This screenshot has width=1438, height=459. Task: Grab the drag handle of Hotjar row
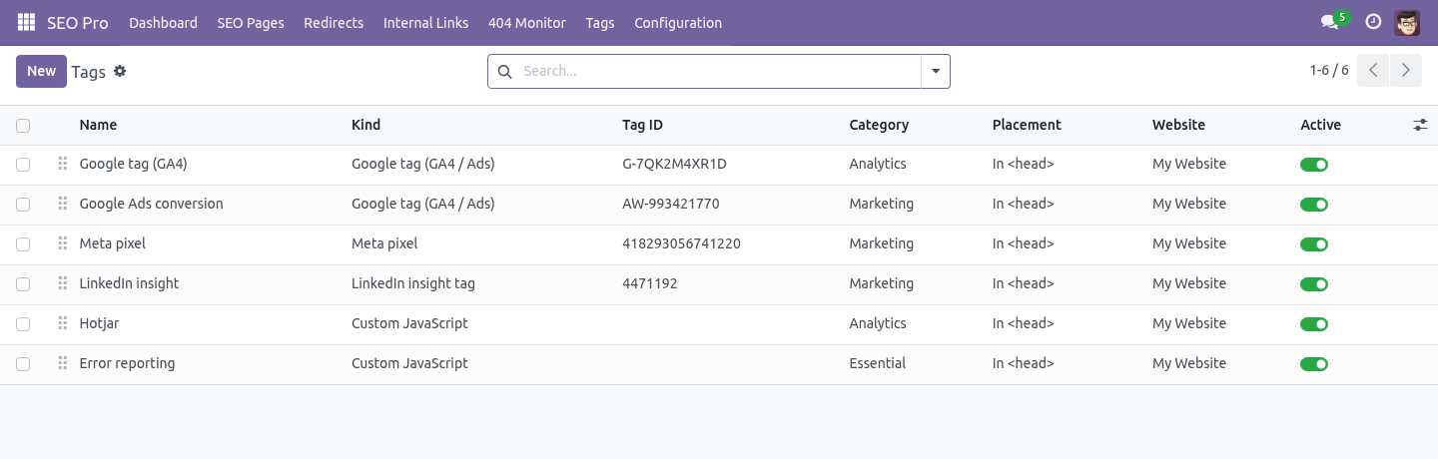(x=62, y=323)
